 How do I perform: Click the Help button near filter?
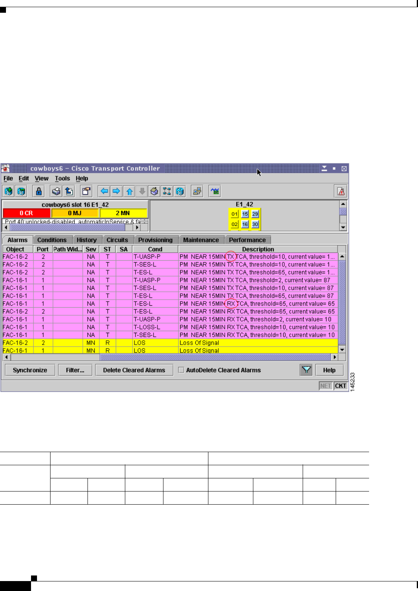click(329, 370)
